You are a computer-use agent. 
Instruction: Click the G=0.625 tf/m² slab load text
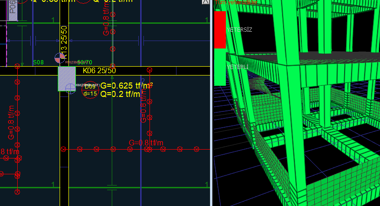(127, 85)
